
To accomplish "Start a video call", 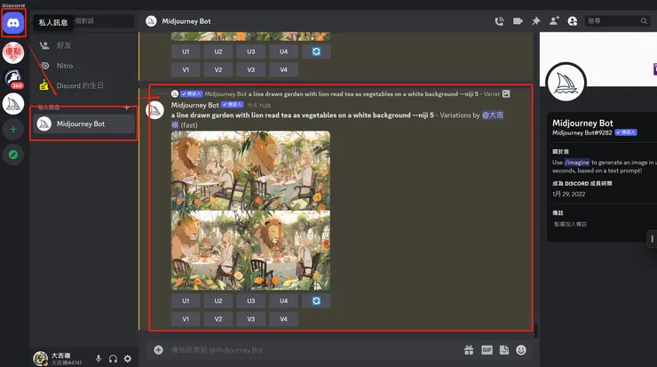I will point(518,21).
